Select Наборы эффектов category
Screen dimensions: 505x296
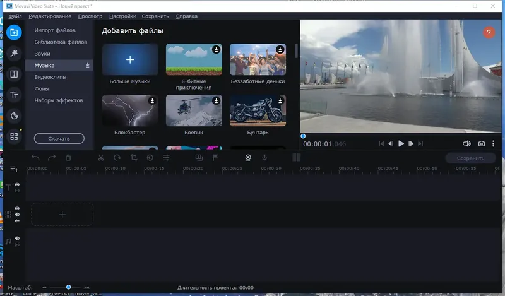click(59, 100)
